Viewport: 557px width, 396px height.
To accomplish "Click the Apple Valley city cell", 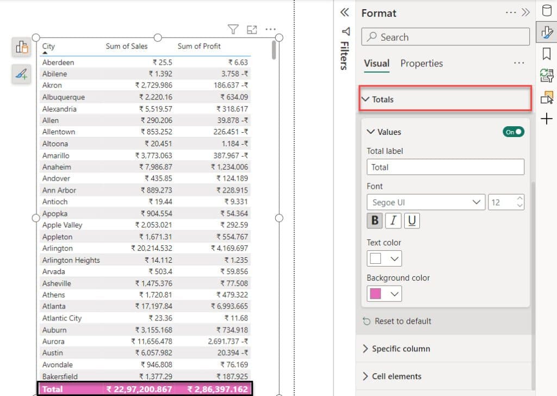I will tap(62, 225).
